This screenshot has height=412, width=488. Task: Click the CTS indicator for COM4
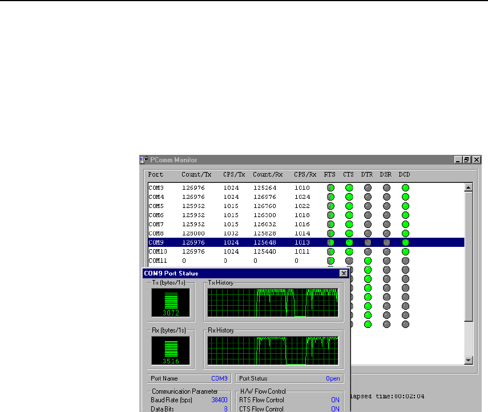[x=349, y=197]
